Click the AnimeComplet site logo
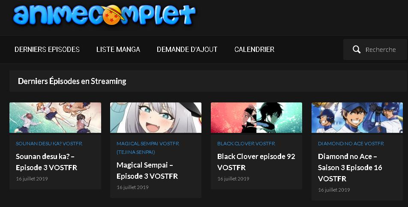 click(104, 15)
